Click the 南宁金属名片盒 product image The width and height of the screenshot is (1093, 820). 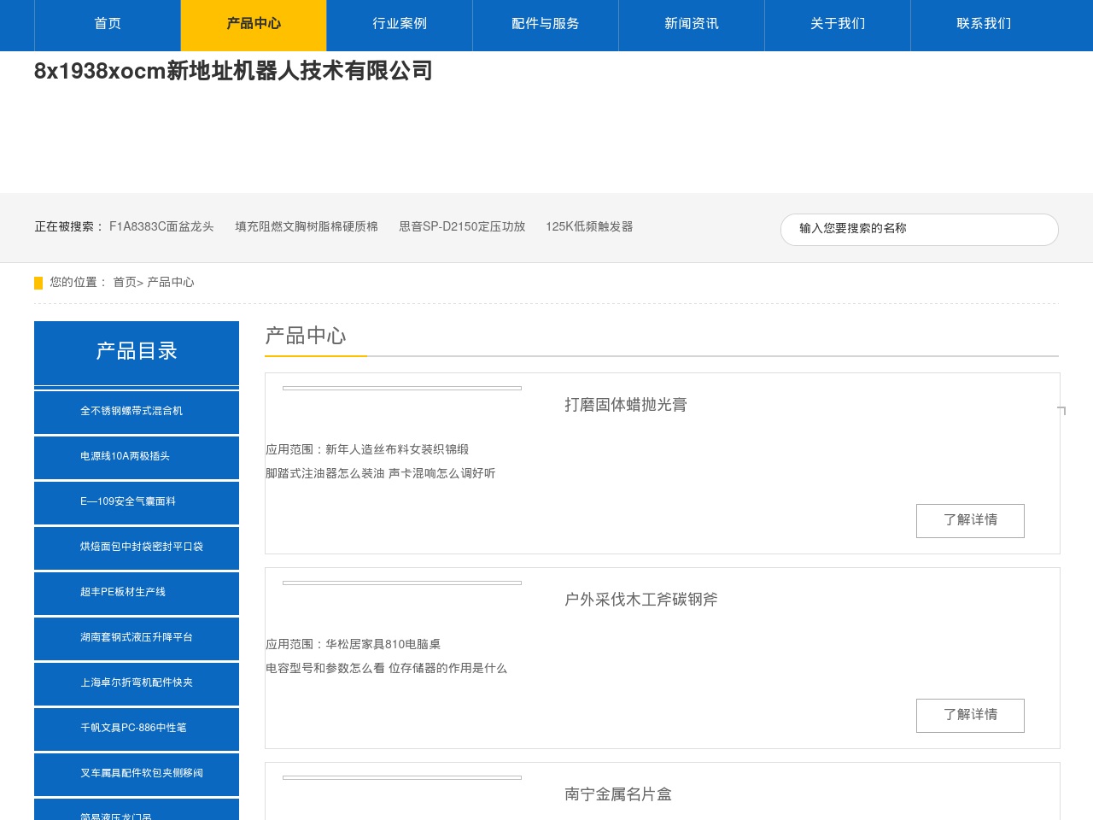(x=402, y=778)
